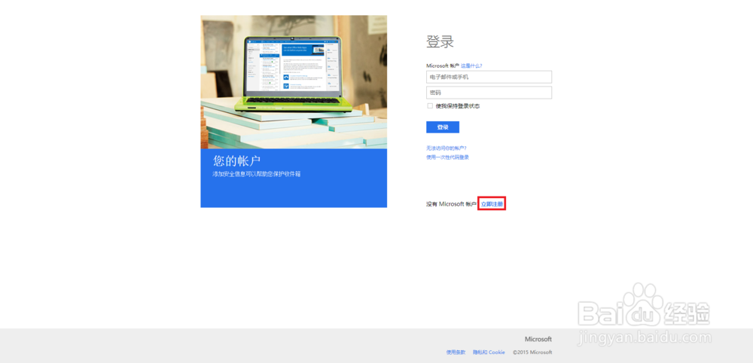Click the 添加安全信息可以帮助您保护收件箱 text
This screenshot has width=753, height=363.
257,174
